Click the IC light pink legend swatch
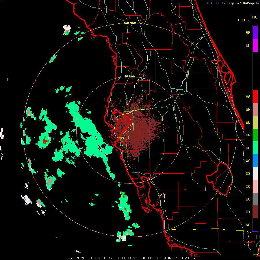This screenshot has width=260, height=260. 255,186
